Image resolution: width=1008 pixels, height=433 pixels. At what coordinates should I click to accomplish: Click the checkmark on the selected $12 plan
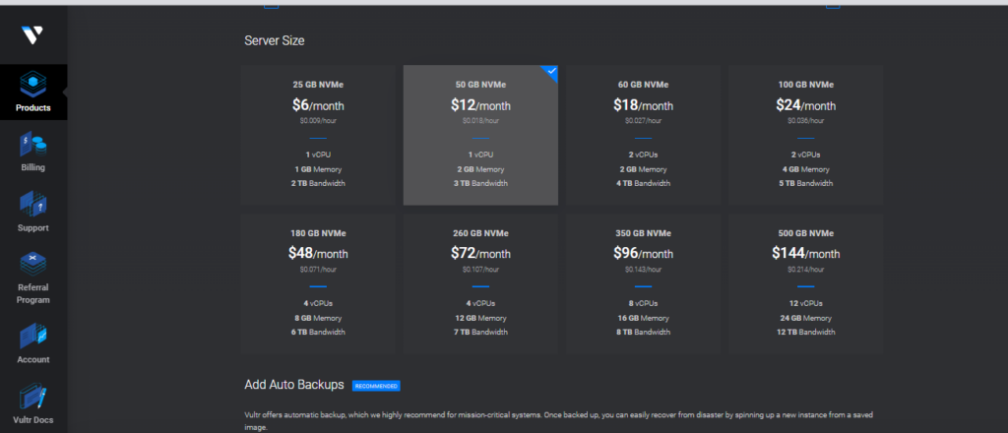[551, 71]
